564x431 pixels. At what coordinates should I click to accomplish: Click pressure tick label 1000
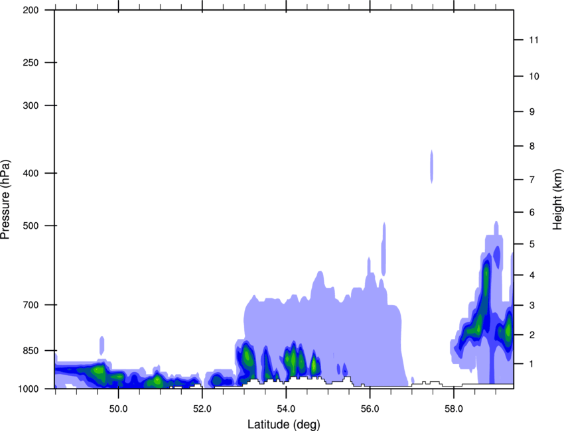point(29,389)
